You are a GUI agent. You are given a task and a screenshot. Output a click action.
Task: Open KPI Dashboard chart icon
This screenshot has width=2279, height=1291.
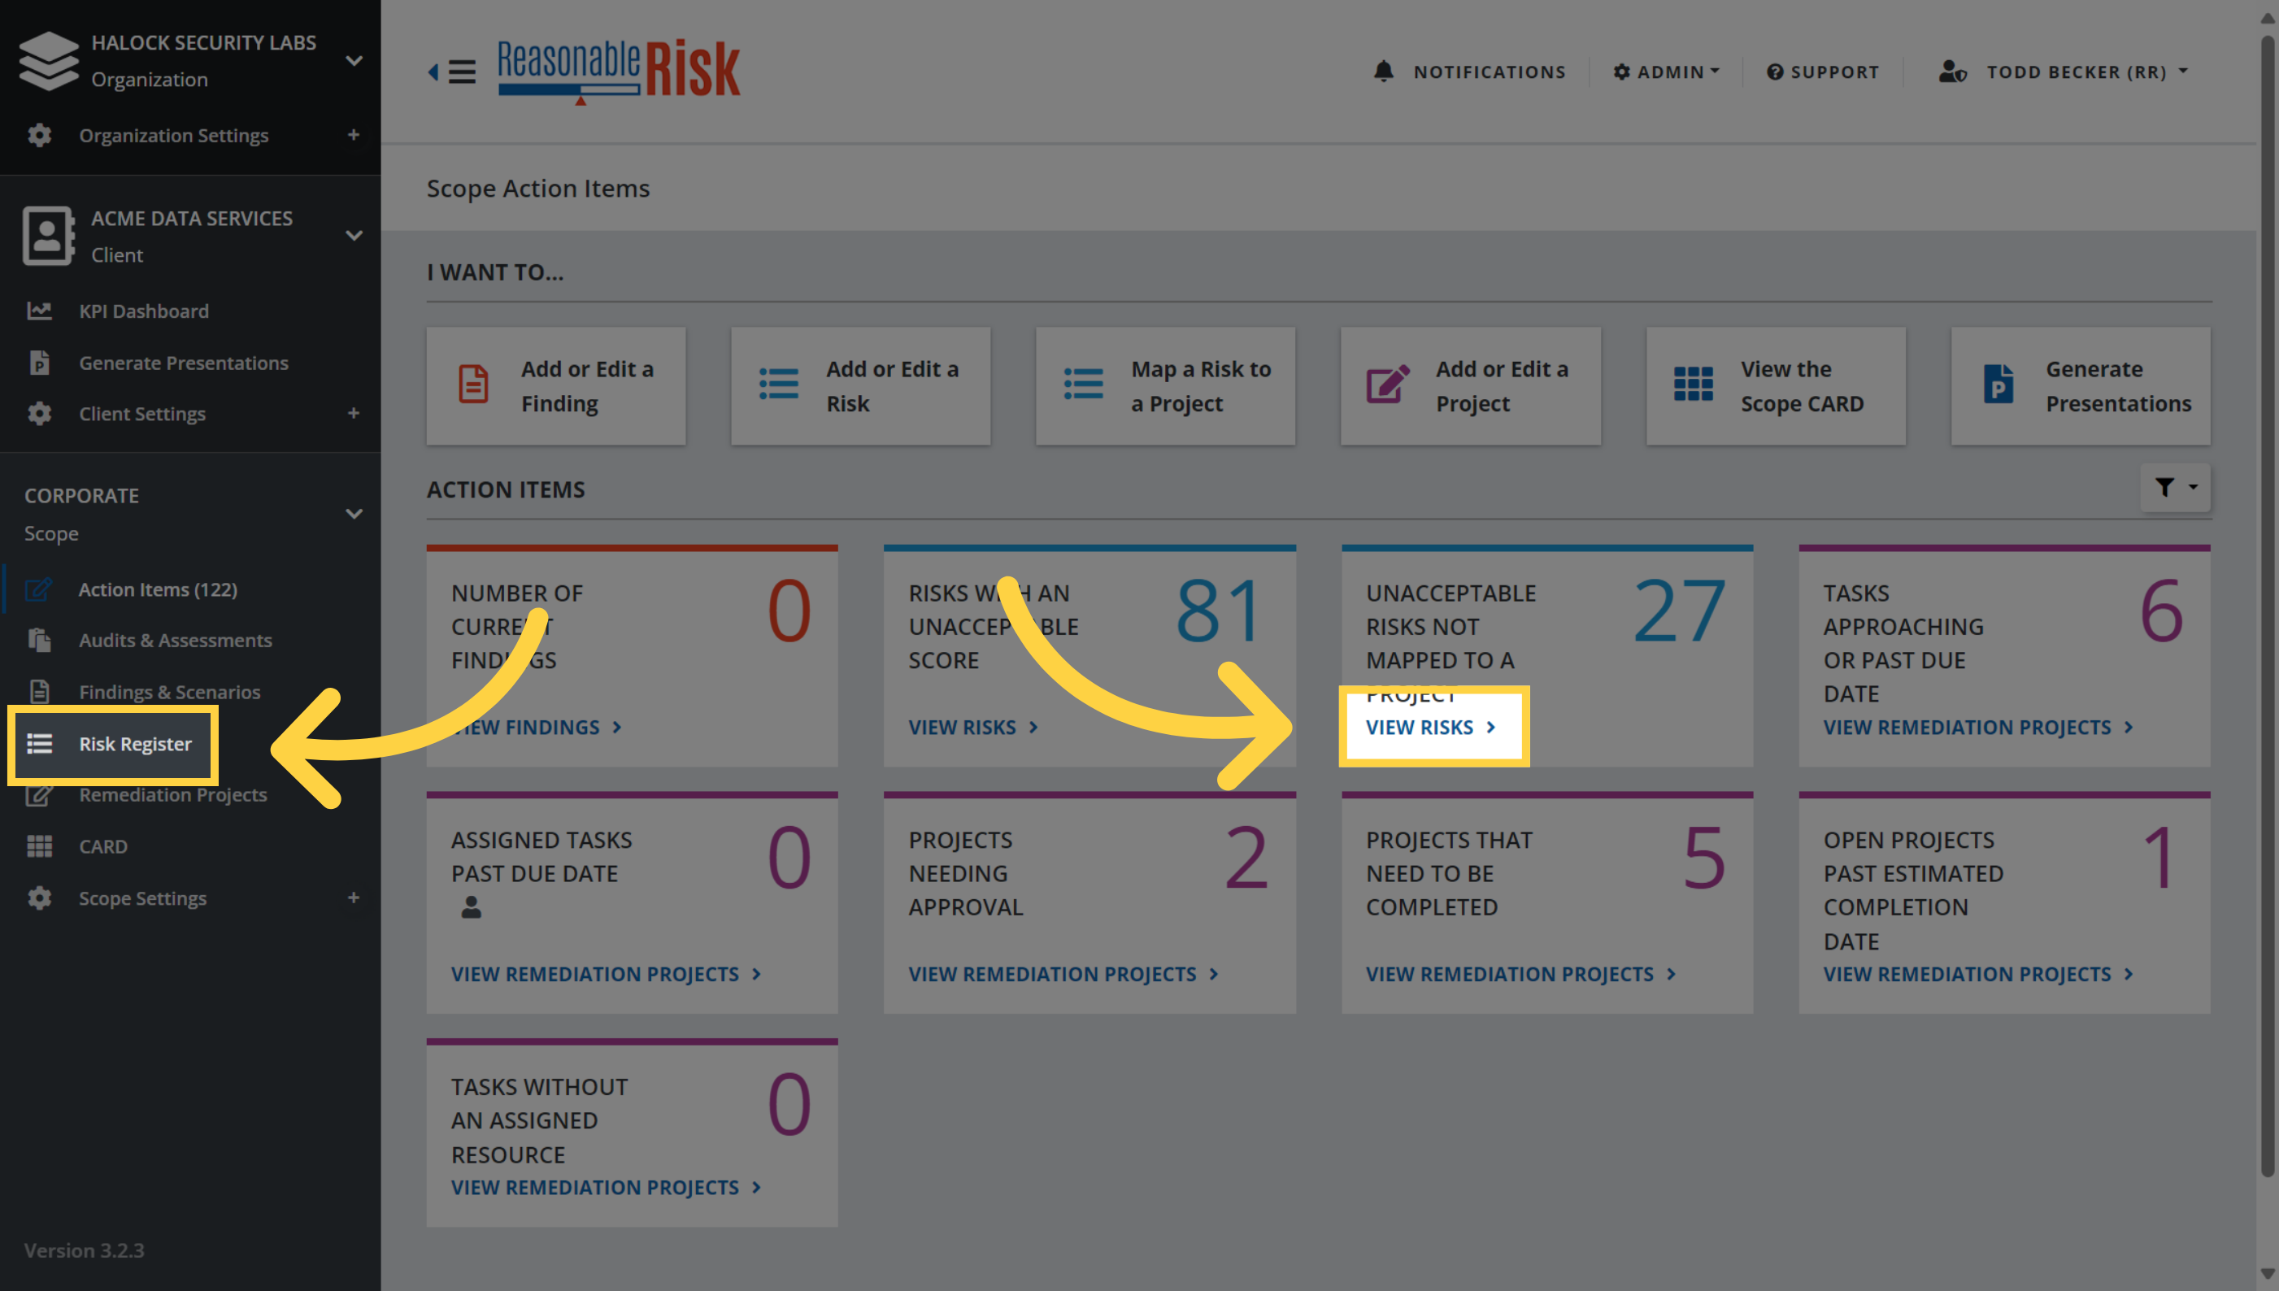(x=39, y=311)
